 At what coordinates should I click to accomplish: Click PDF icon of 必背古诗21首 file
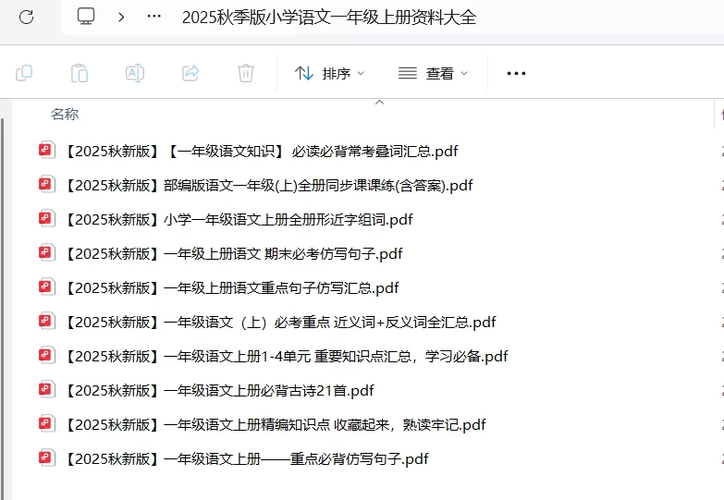tap(46, 389)
